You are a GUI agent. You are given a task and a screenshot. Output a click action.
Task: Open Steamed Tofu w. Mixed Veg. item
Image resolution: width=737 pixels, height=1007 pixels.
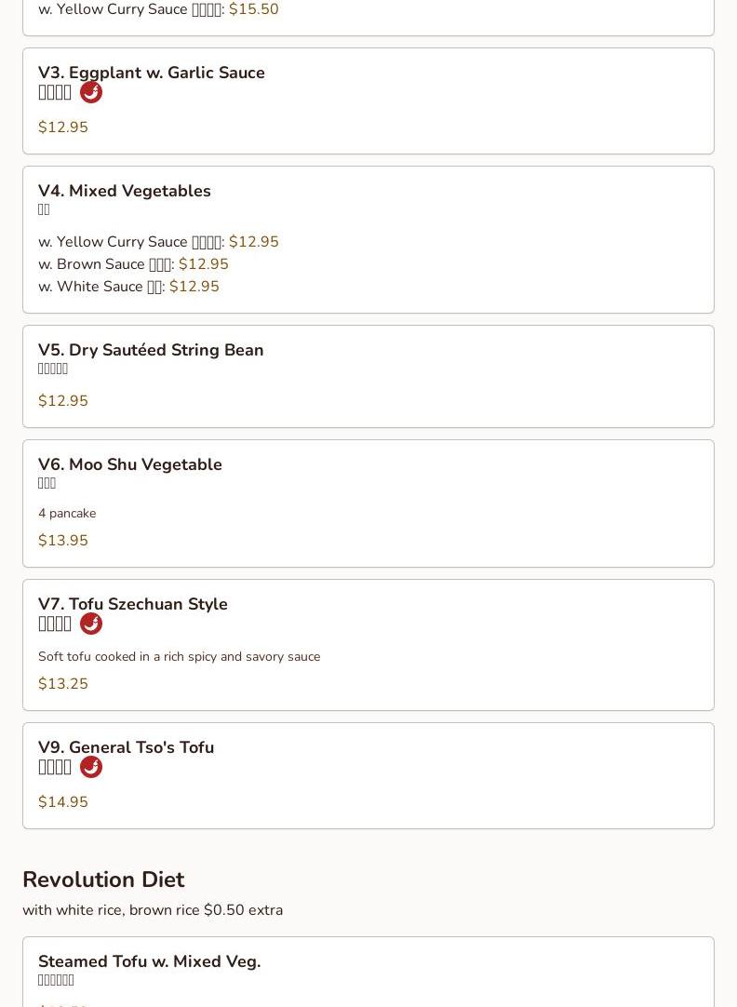pos(149,961)
